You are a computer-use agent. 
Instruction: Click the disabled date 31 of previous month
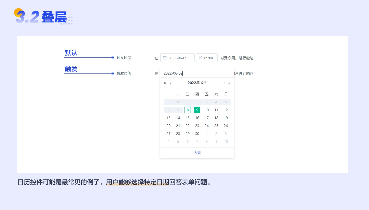pyautogui.click(x=178, y=102)
